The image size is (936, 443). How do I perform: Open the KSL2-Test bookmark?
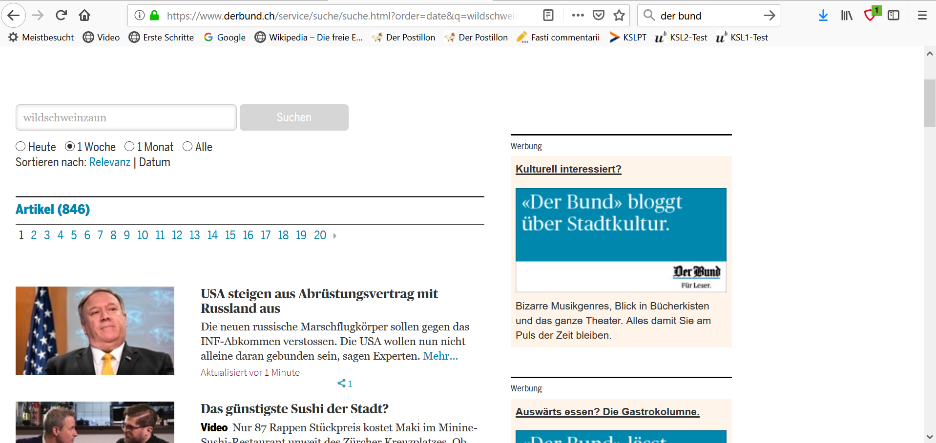click(x=681, y=38)
